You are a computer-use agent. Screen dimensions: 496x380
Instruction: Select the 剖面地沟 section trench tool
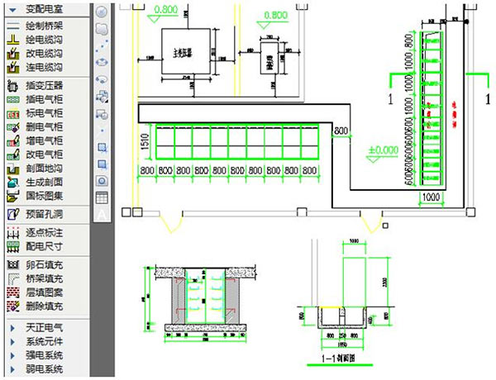click(x=35, y=169)
